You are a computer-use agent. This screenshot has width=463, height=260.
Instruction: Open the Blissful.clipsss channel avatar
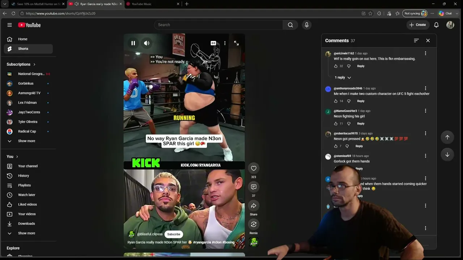pos(132,234)
